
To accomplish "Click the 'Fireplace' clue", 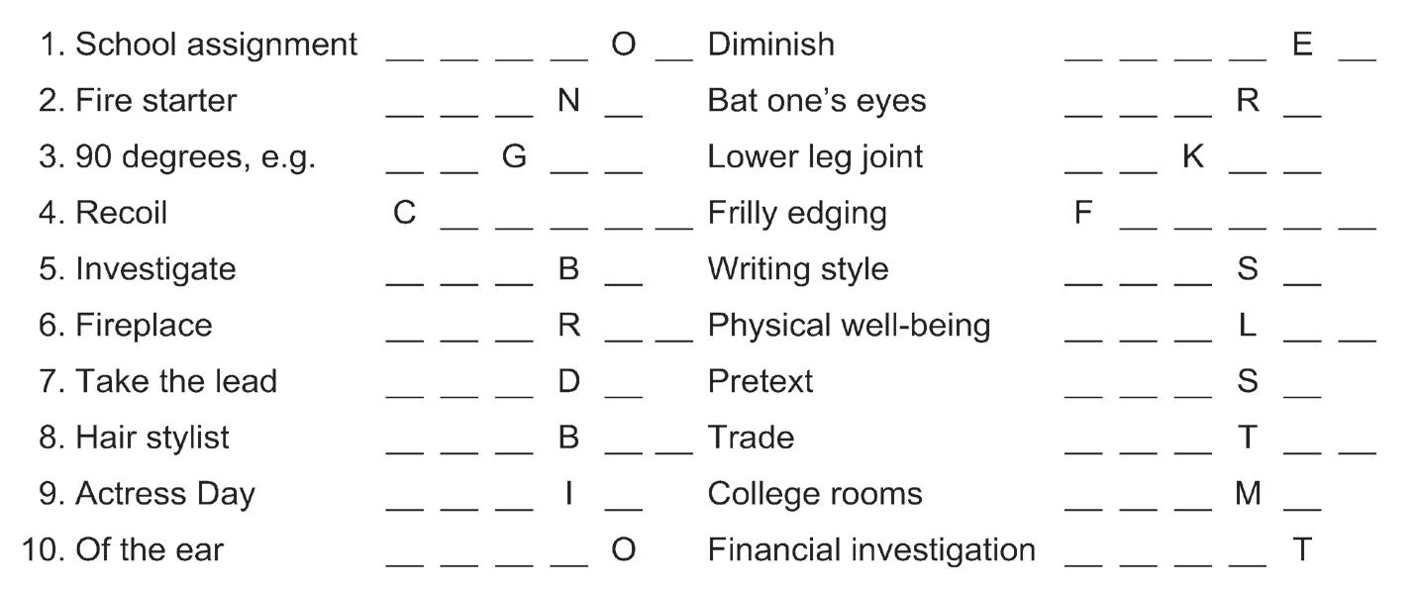I will tap(144, 326).
